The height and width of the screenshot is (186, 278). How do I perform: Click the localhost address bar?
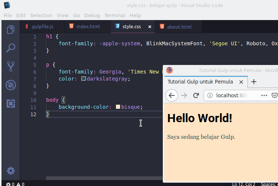230,95
